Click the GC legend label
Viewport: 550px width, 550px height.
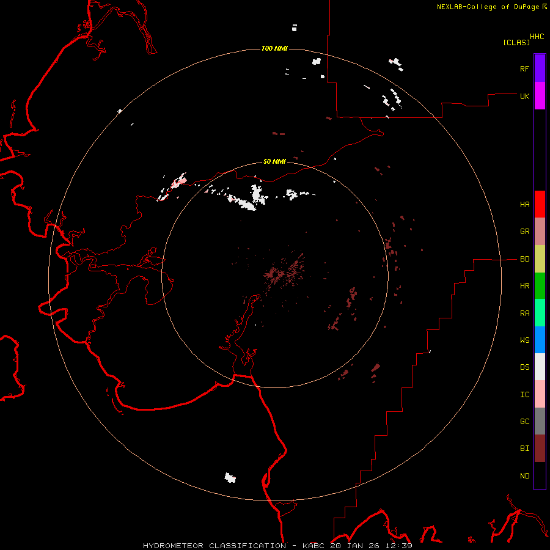coord(524,422)
